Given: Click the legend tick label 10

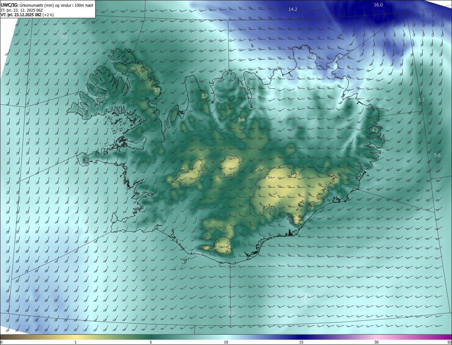Looking at the screenshot, I should coord(226,343).
